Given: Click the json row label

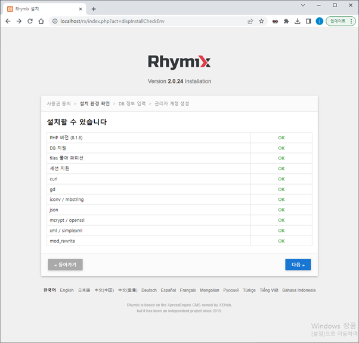Looking at the screenshot, I should (x=54, y=210).
